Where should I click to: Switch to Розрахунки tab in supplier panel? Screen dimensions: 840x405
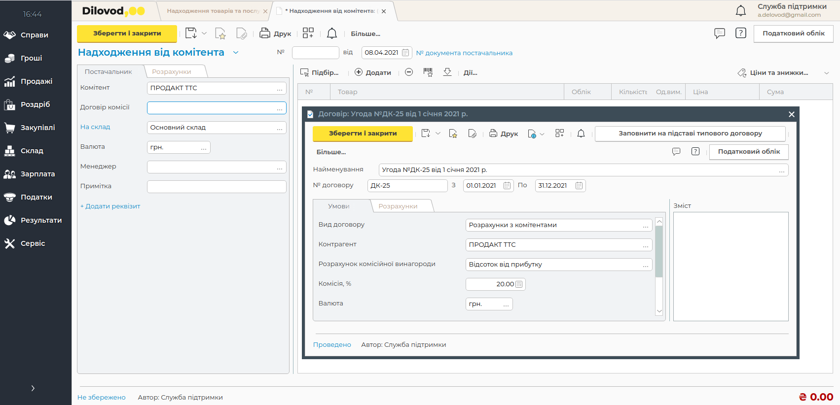pos(171,71)
